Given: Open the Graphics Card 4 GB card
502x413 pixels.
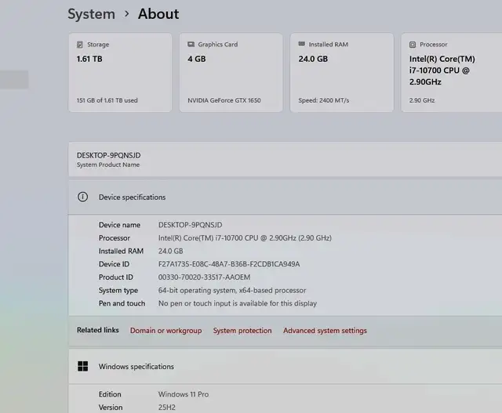Looking at the screenshot, I should 231,73.
